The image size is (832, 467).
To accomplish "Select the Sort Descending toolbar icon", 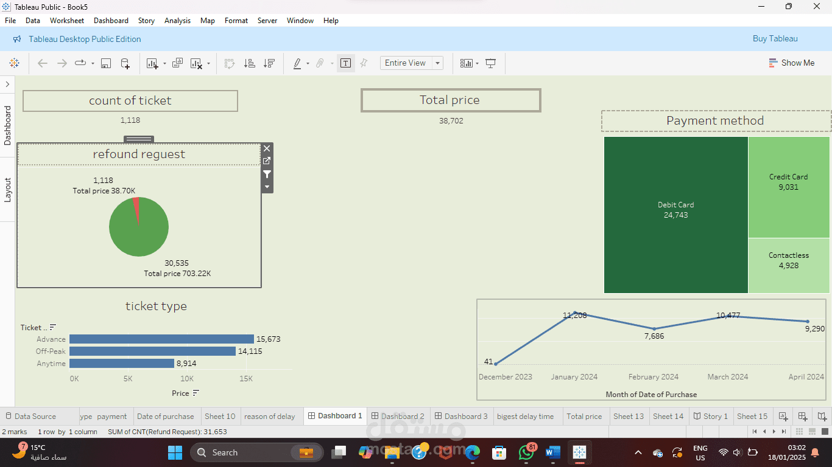I will click(269, 63).
